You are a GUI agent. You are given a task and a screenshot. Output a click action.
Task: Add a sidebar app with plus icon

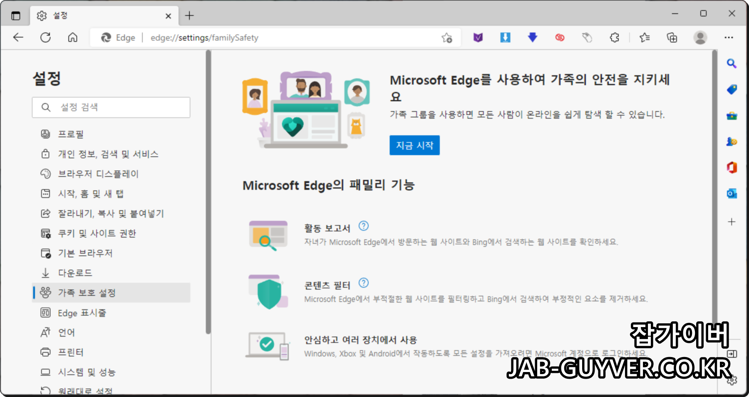[732, 222]
